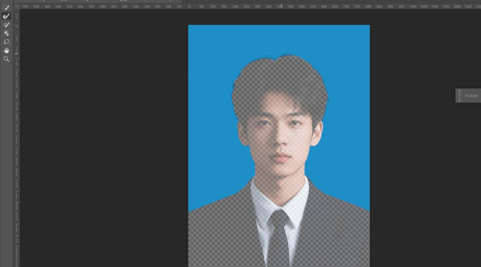Select the Zoom magnifier tool
Image resolution: width=481 pixels, height=267 pixels.
7,59
